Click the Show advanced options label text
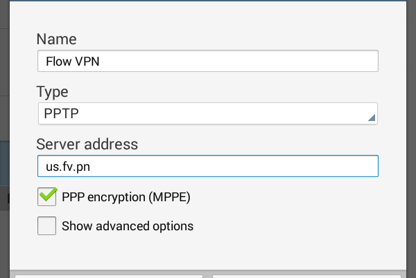The width and height of the screenshot is (416, 278). point(128,226)
